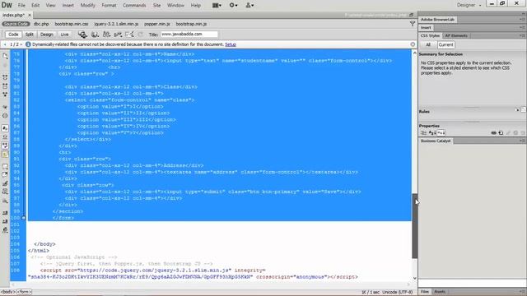The image size is (527, 296).
Task: Switch to Code view
Action: [x=13, y=35]
